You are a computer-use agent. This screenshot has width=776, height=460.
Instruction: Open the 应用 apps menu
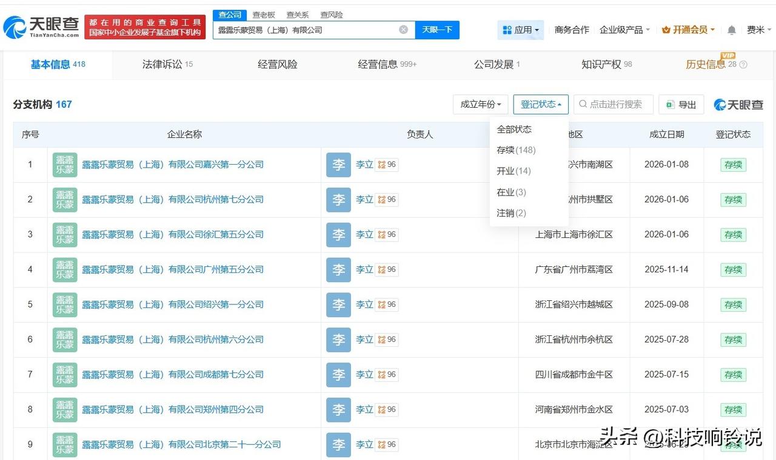pos(521,29)
